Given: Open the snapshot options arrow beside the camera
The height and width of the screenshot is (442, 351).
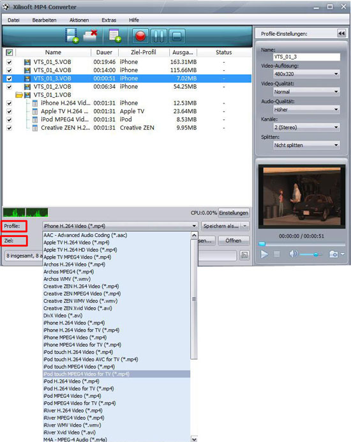Looking at the screenshot, I should click(x=342, y=254).
